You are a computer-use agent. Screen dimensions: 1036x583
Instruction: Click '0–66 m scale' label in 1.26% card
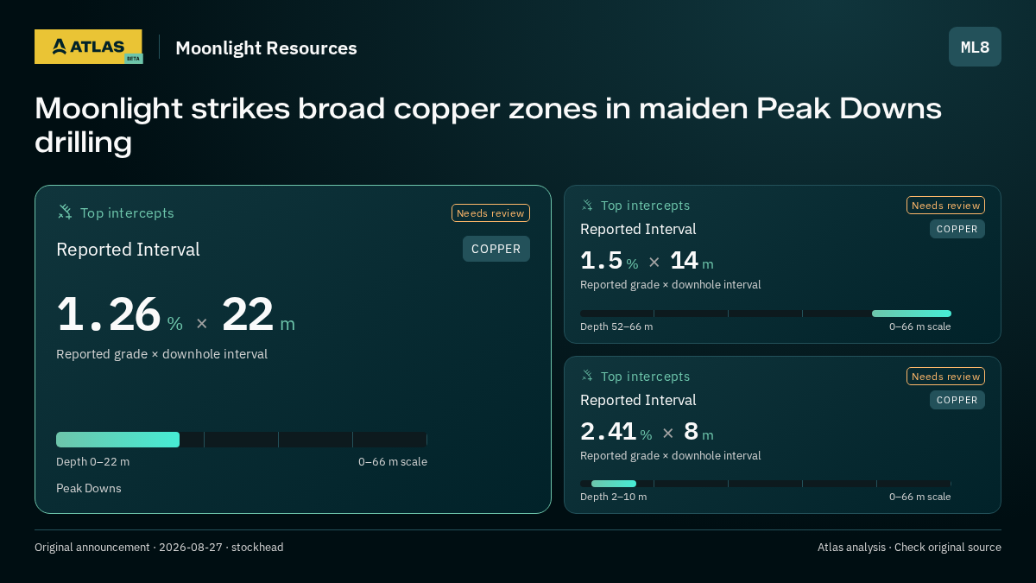(x=393, y=461)
